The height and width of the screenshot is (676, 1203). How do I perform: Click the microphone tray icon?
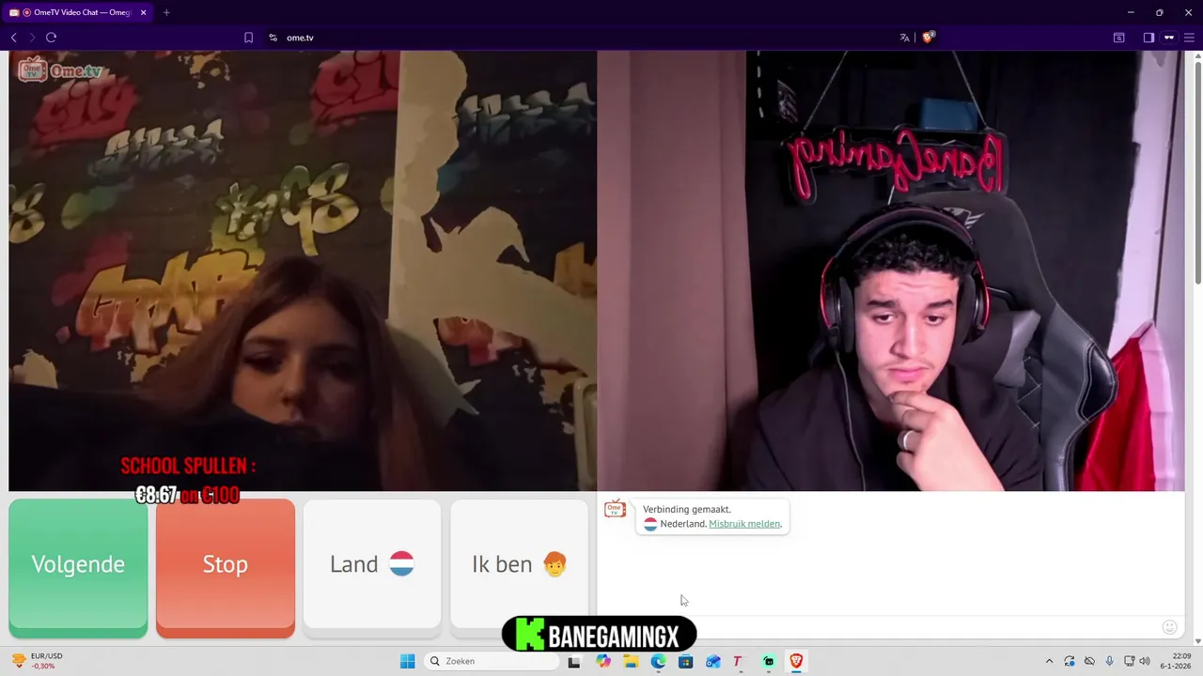[1110, 661]
